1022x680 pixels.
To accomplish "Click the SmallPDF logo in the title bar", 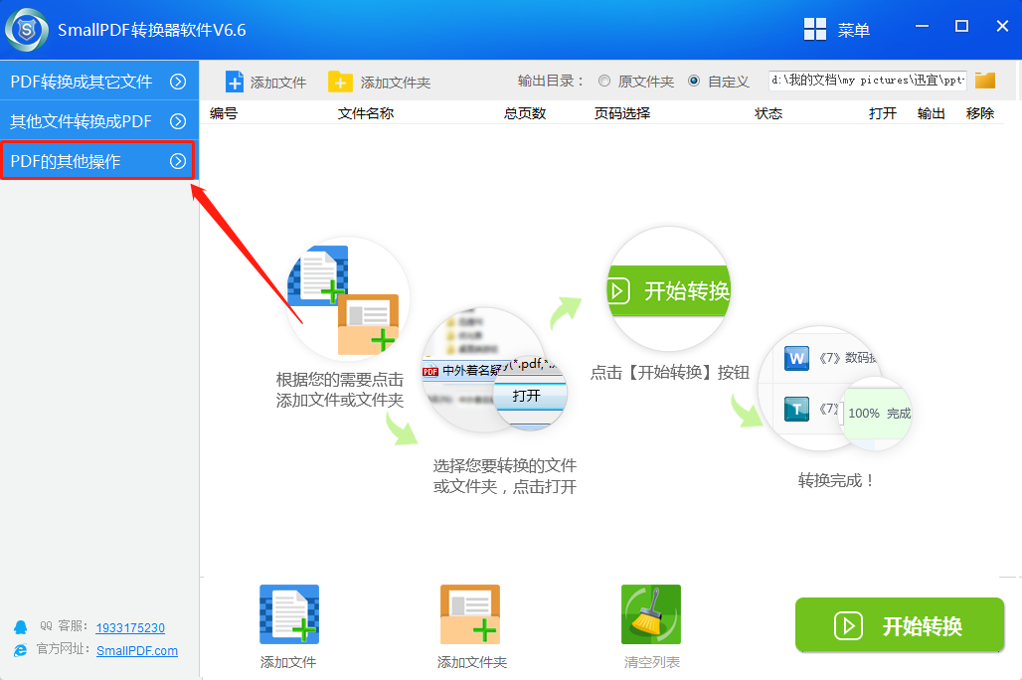I will pyautogui.click(x=27, y=30).
